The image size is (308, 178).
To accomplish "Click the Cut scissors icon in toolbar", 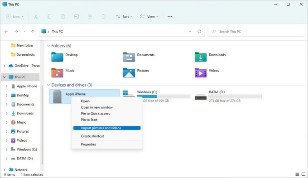I will tap(36, 16).
